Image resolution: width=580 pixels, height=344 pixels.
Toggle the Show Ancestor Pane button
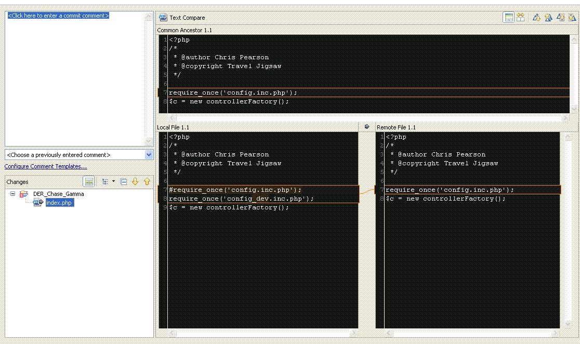pos(509,17)
